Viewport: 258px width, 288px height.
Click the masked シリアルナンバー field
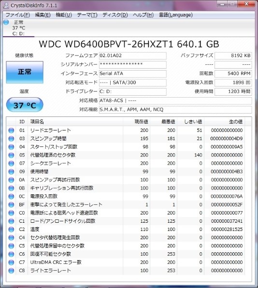click(132, 65)
